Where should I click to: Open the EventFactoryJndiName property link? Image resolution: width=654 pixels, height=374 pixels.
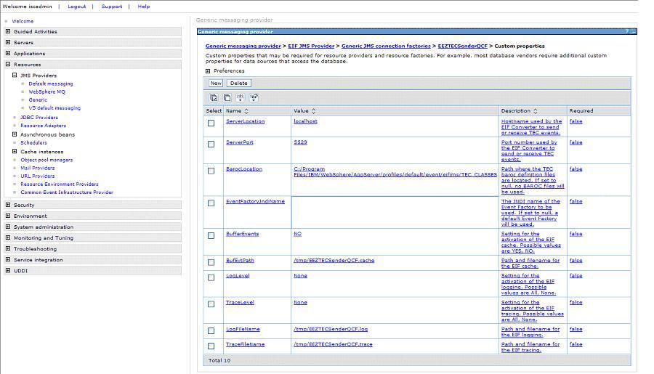[x=255, y=201]
